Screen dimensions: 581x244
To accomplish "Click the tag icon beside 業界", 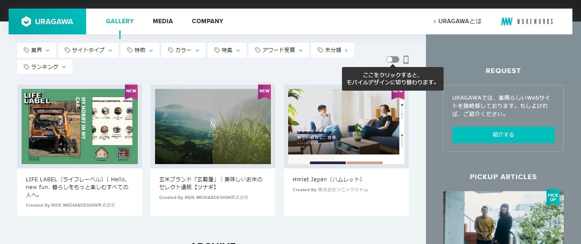I will click(26, 50).
